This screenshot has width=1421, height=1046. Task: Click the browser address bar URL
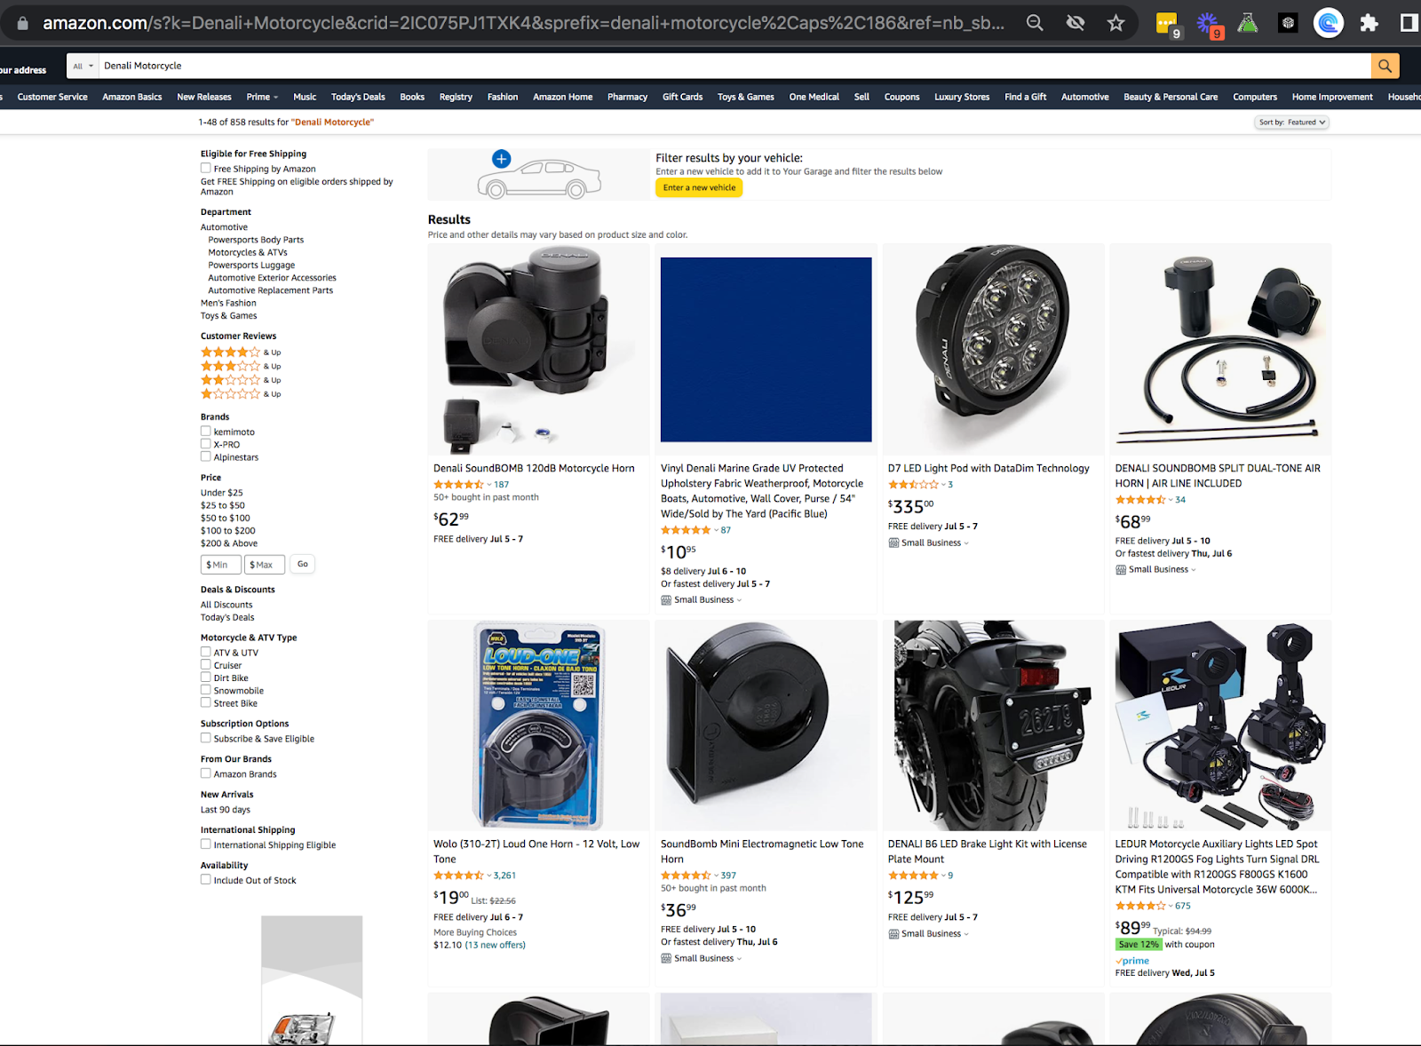coord(524,23)
